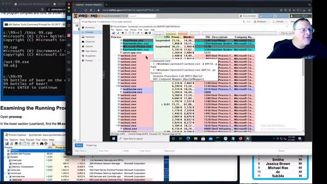This screenshot has height=184, width=327.
Task: Click File menu in background page Process Explorer
Action: click(6, 140)
